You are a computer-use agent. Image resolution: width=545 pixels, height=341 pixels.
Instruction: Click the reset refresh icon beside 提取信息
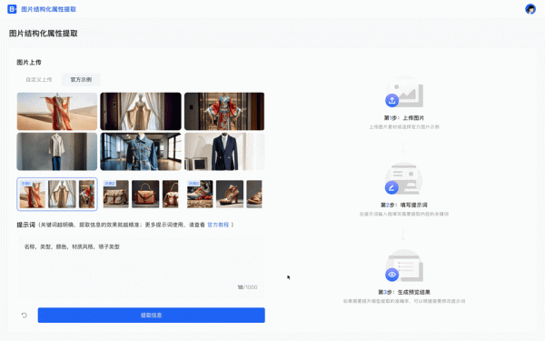(x=25, y=316)
